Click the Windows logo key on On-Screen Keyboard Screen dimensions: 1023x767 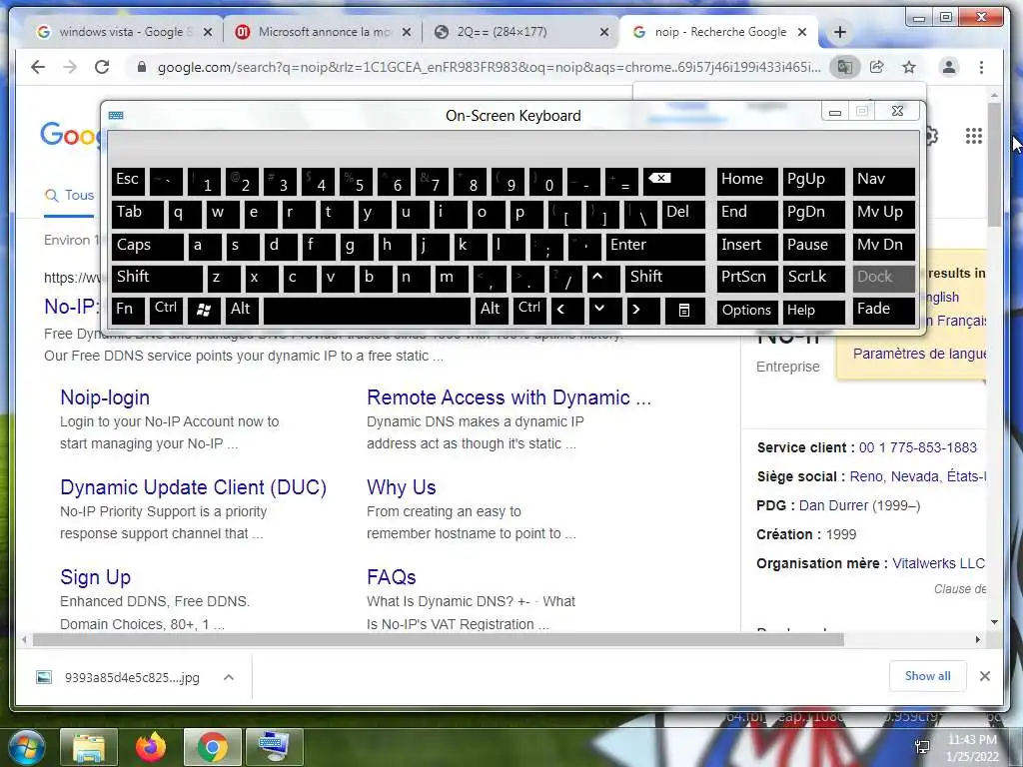(204, 311)
